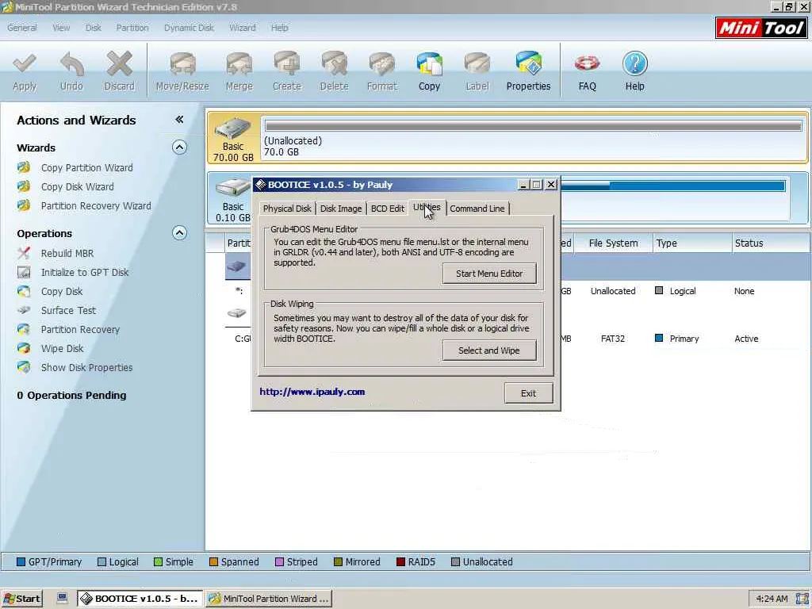Switch to BOOTICE taskbar button
The image size is (812, 609).
pos(140,599)
